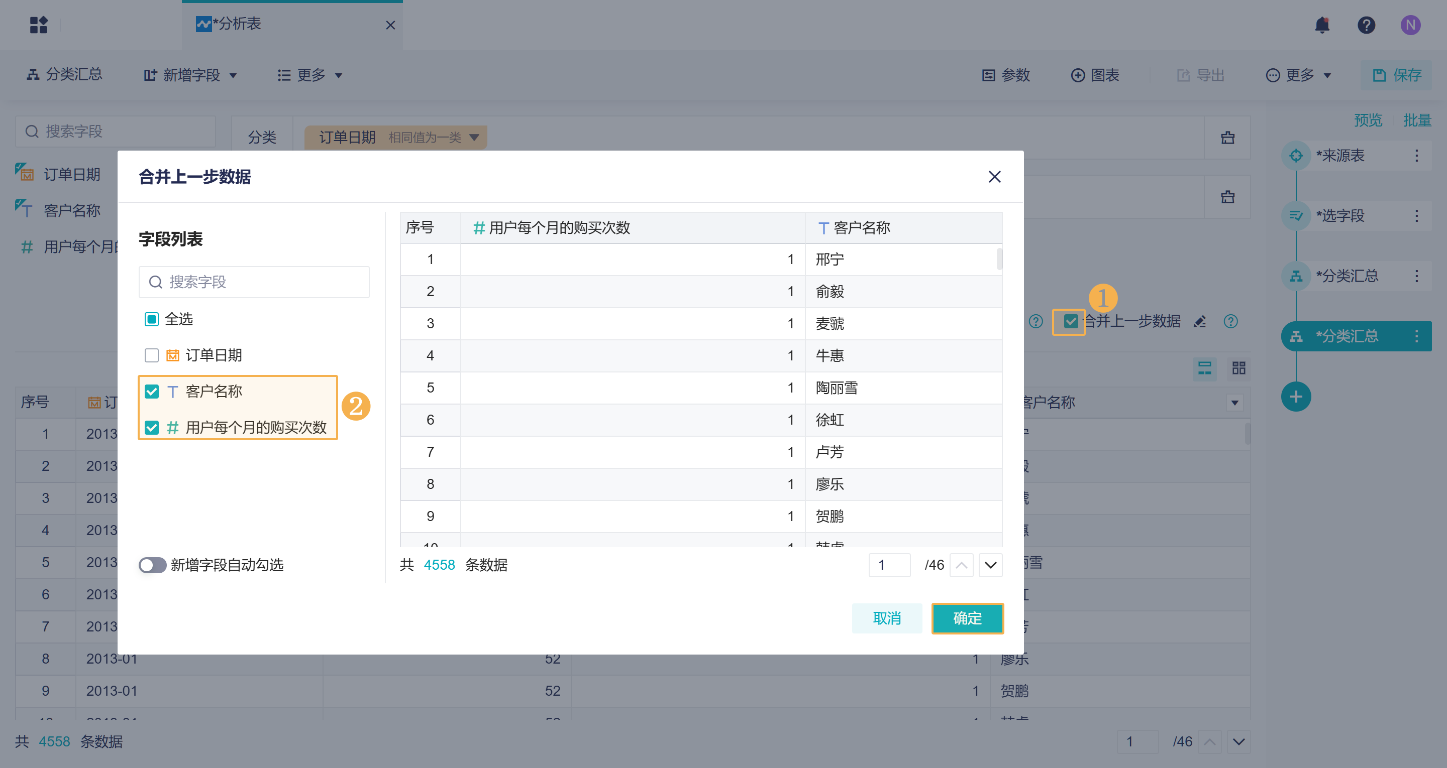Image resolution: width=1447 pixels, height=768 pixels.
Task: Open the *来源表 step options menu
Action: [x=1417, y=156]
